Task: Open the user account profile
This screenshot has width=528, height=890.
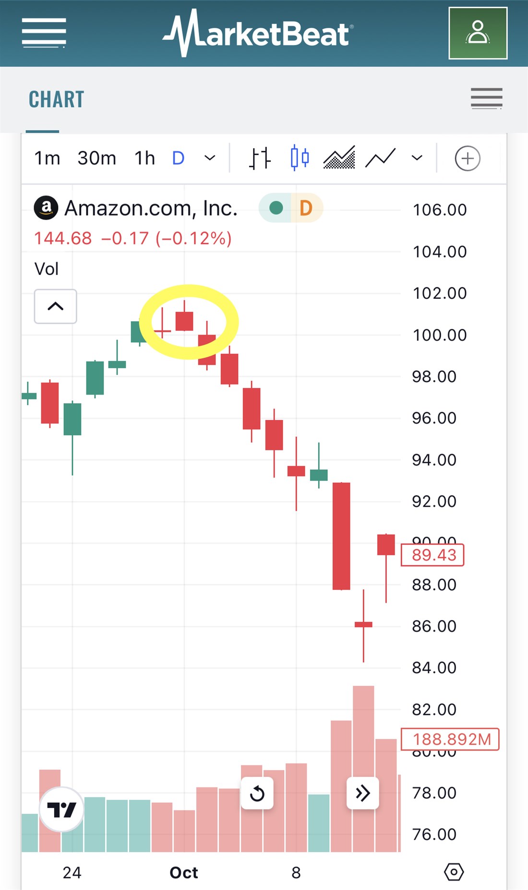Action: tap(478, 33)
